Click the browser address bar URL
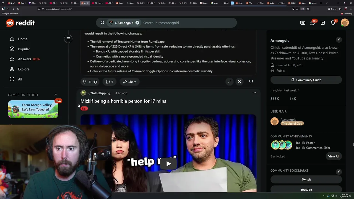This screenshot has height=199, width=354. 58,9
